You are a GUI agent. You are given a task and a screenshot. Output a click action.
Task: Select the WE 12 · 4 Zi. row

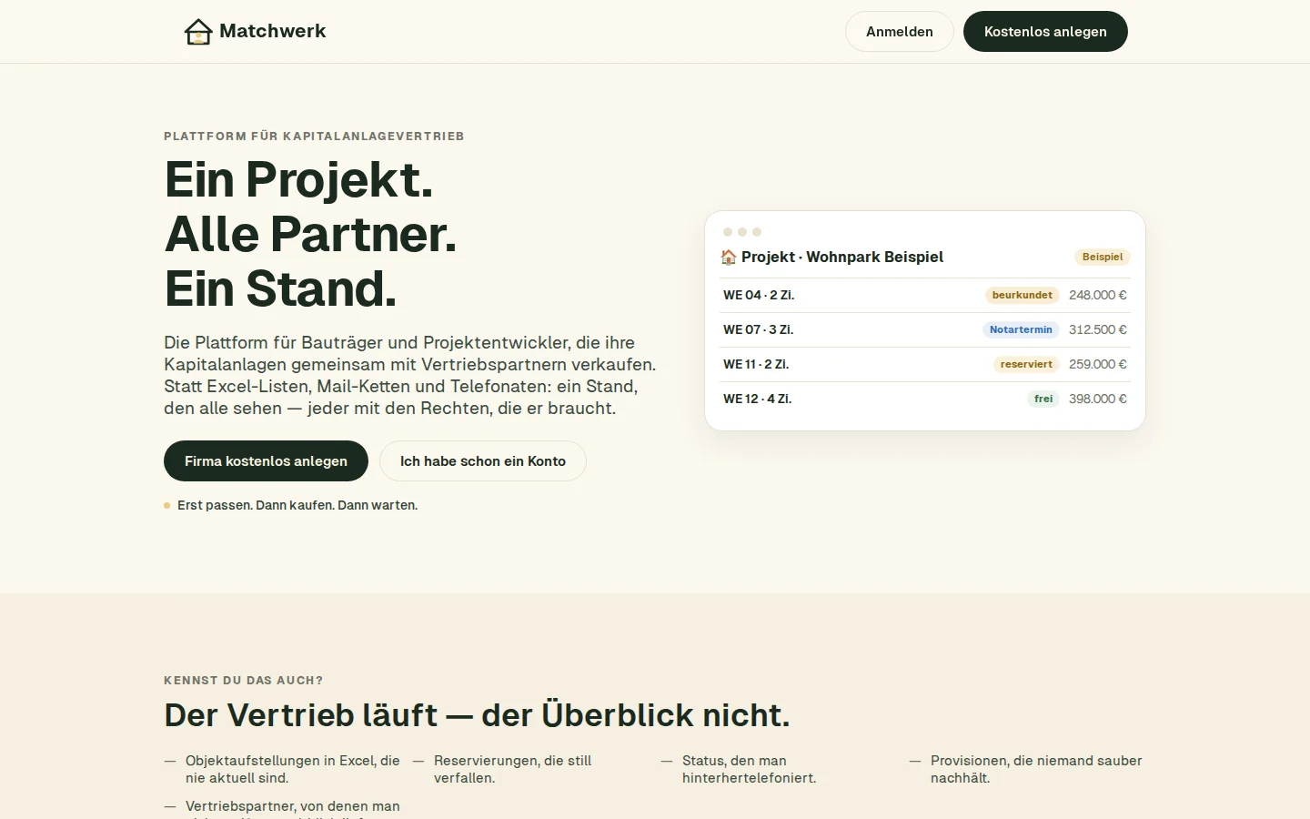pos(925,399)
